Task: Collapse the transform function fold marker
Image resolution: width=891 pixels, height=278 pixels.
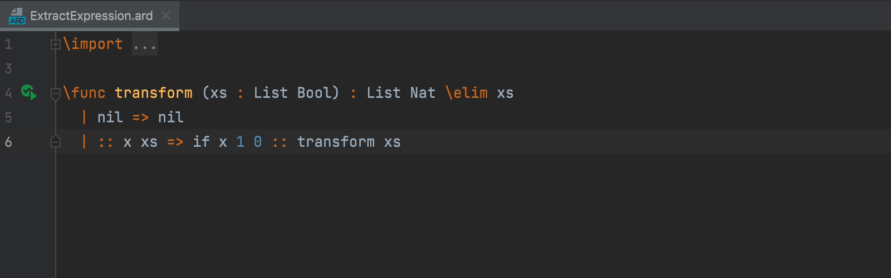Action: click(55, 93)
